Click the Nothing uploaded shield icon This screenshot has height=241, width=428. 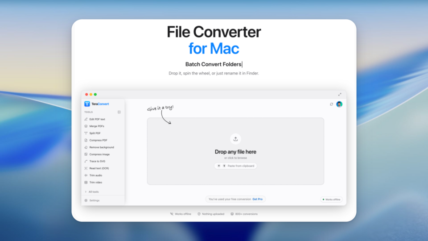pos(199,214)
